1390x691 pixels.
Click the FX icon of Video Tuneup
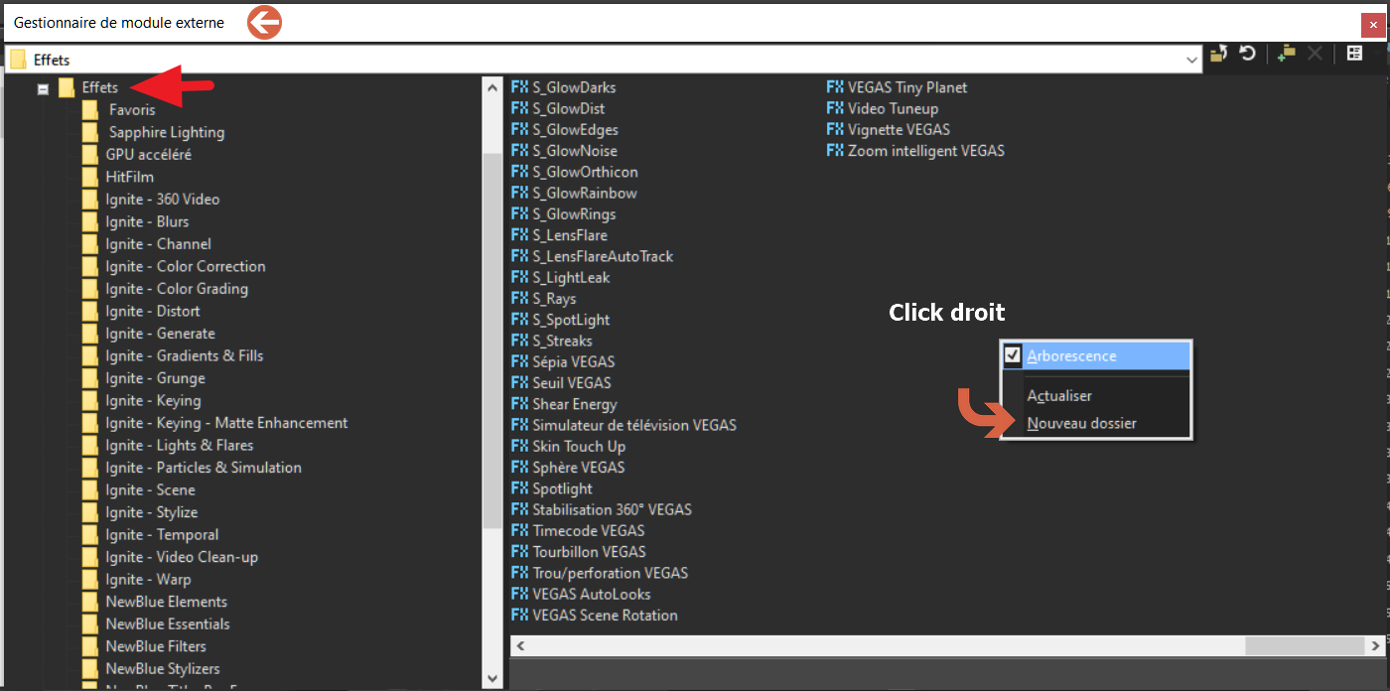click(x=835, y=108)
